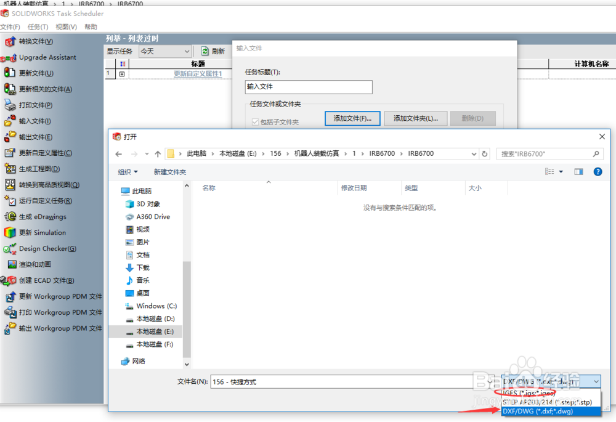The width and height of the screenshot is (616, 422).
Task: Open help in the Open dialog
Action: 598,172
